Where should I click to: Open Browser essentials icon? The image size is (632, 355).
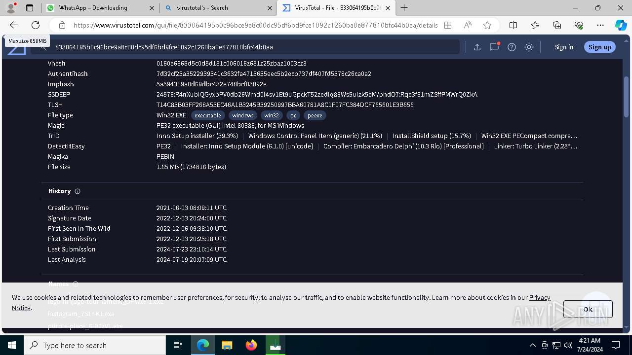coord(579,25)
